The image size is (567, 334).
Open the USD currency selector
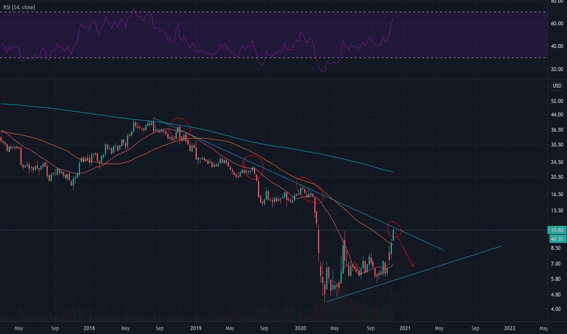tap(557, 86)
